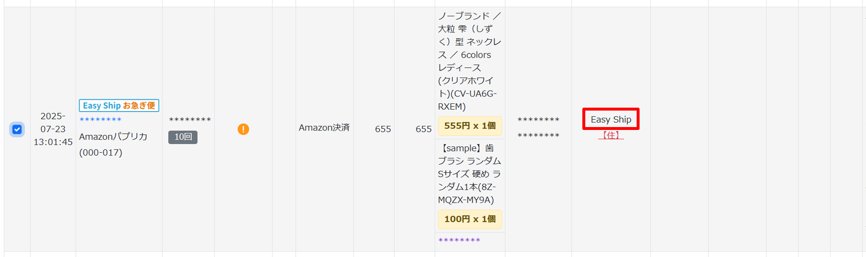
Task: Click the second 655 total value
Action: pos(423,129)
